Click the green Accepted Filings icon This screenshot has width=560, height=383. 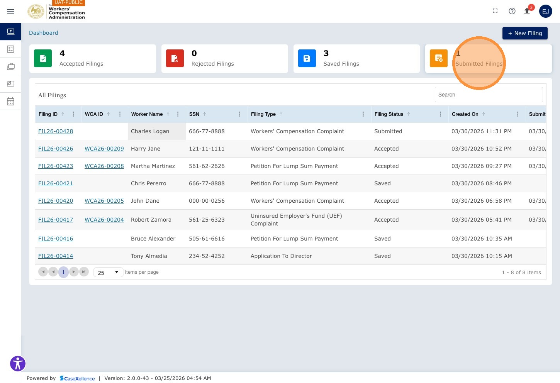click(x=43, y=58)
